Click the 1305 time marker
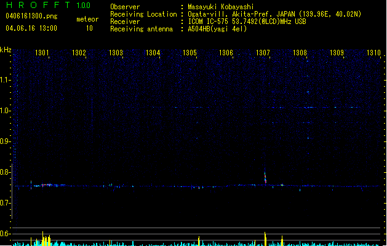This screenshot has width=387, height=246. click(x=190, y=53)
